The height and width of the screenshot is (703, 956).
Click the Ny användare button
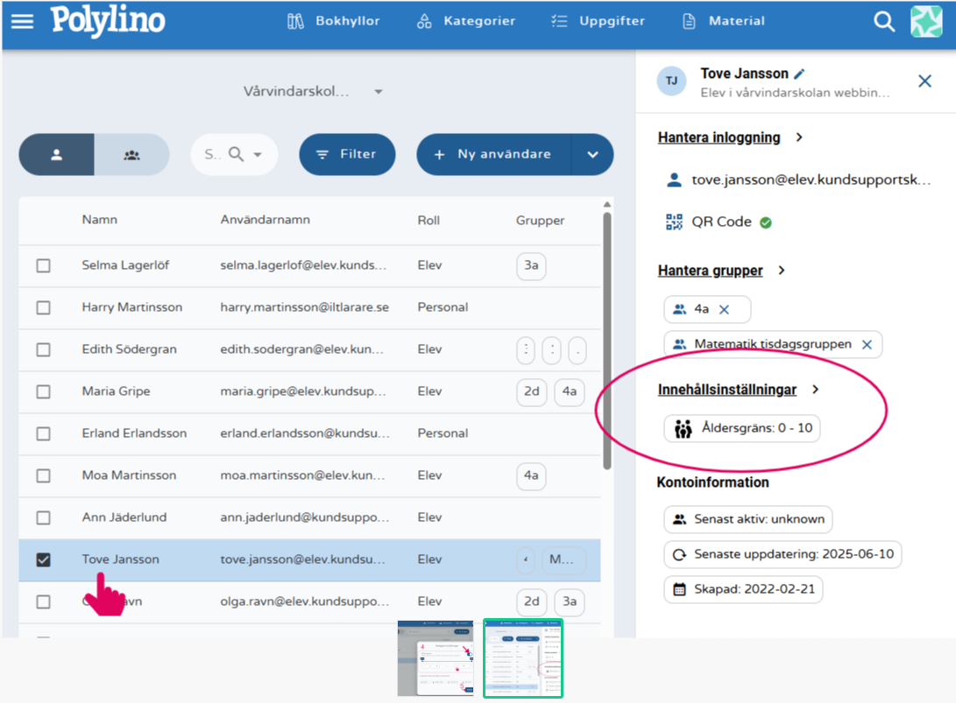[x=494, y=155]
